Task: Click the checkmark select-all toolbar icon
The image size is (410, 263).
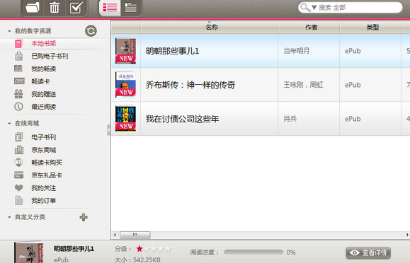Action: pyautogui.click(x=76, y=8)
